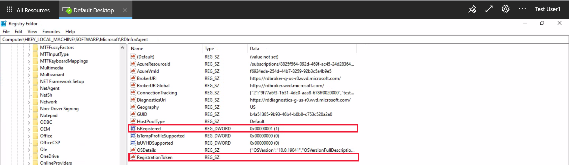Restore down the Registry Editor window

click(x=542, y=23)
